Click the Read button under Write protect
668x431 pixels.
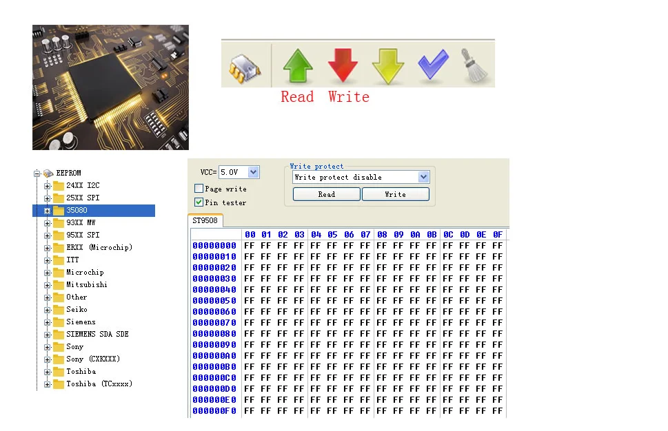(326, 194)
